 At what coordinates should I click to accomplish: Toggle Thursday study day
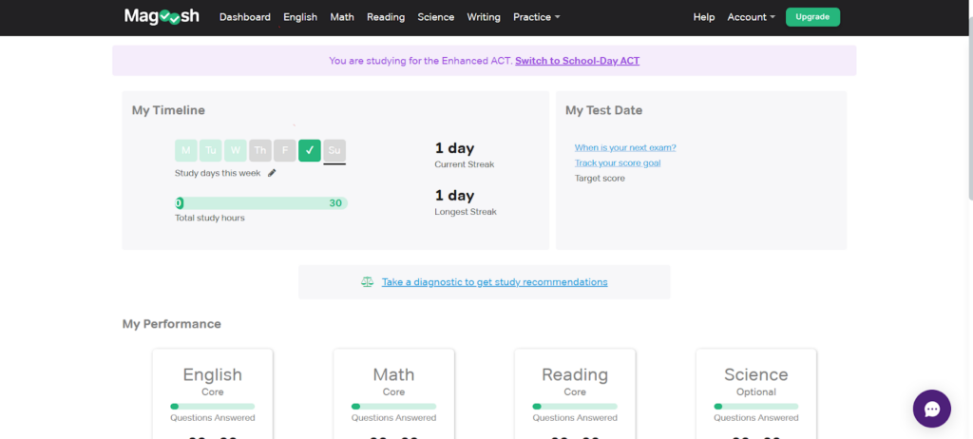(259, 150)
